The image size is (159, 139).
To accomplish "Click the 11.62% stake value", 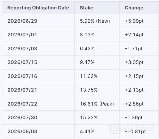I will point(89,76).
